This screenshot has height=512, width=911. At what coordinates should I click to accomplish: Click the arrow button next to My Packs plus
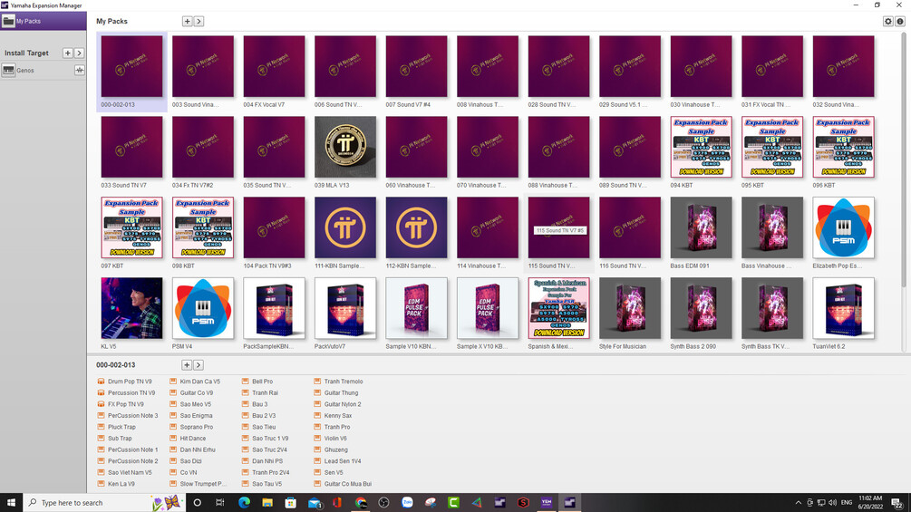point(199,21)
